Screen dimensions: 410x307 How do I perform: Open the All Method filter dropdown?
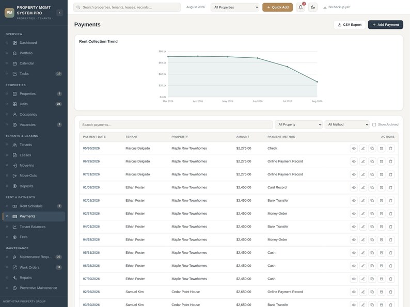click(x=347, y=125)
